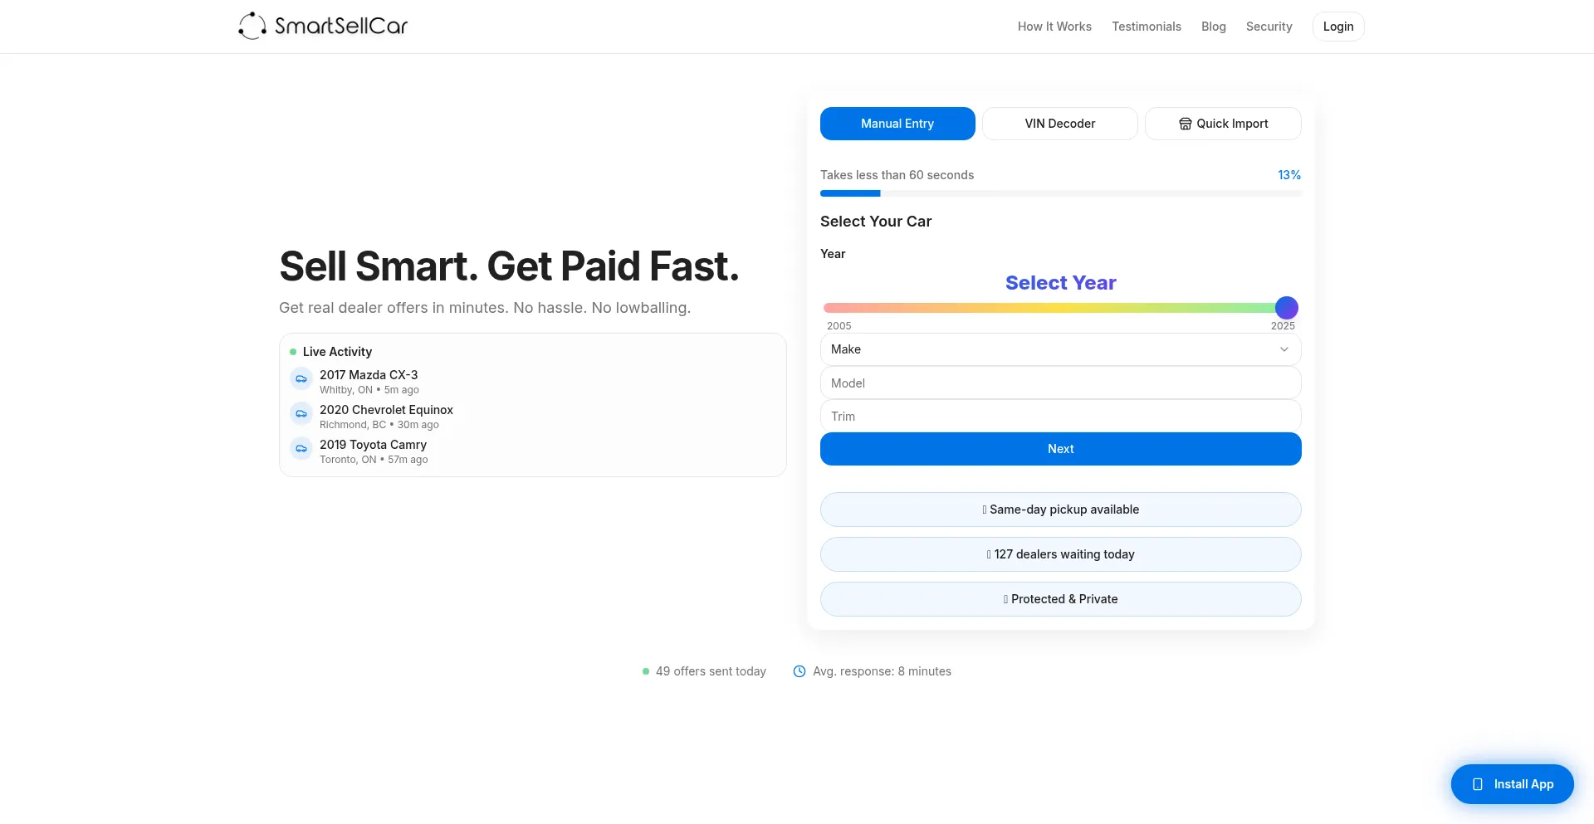Open the Make dropdown
Viewport: 1594px width, 824px height.
click(1060, 349)
